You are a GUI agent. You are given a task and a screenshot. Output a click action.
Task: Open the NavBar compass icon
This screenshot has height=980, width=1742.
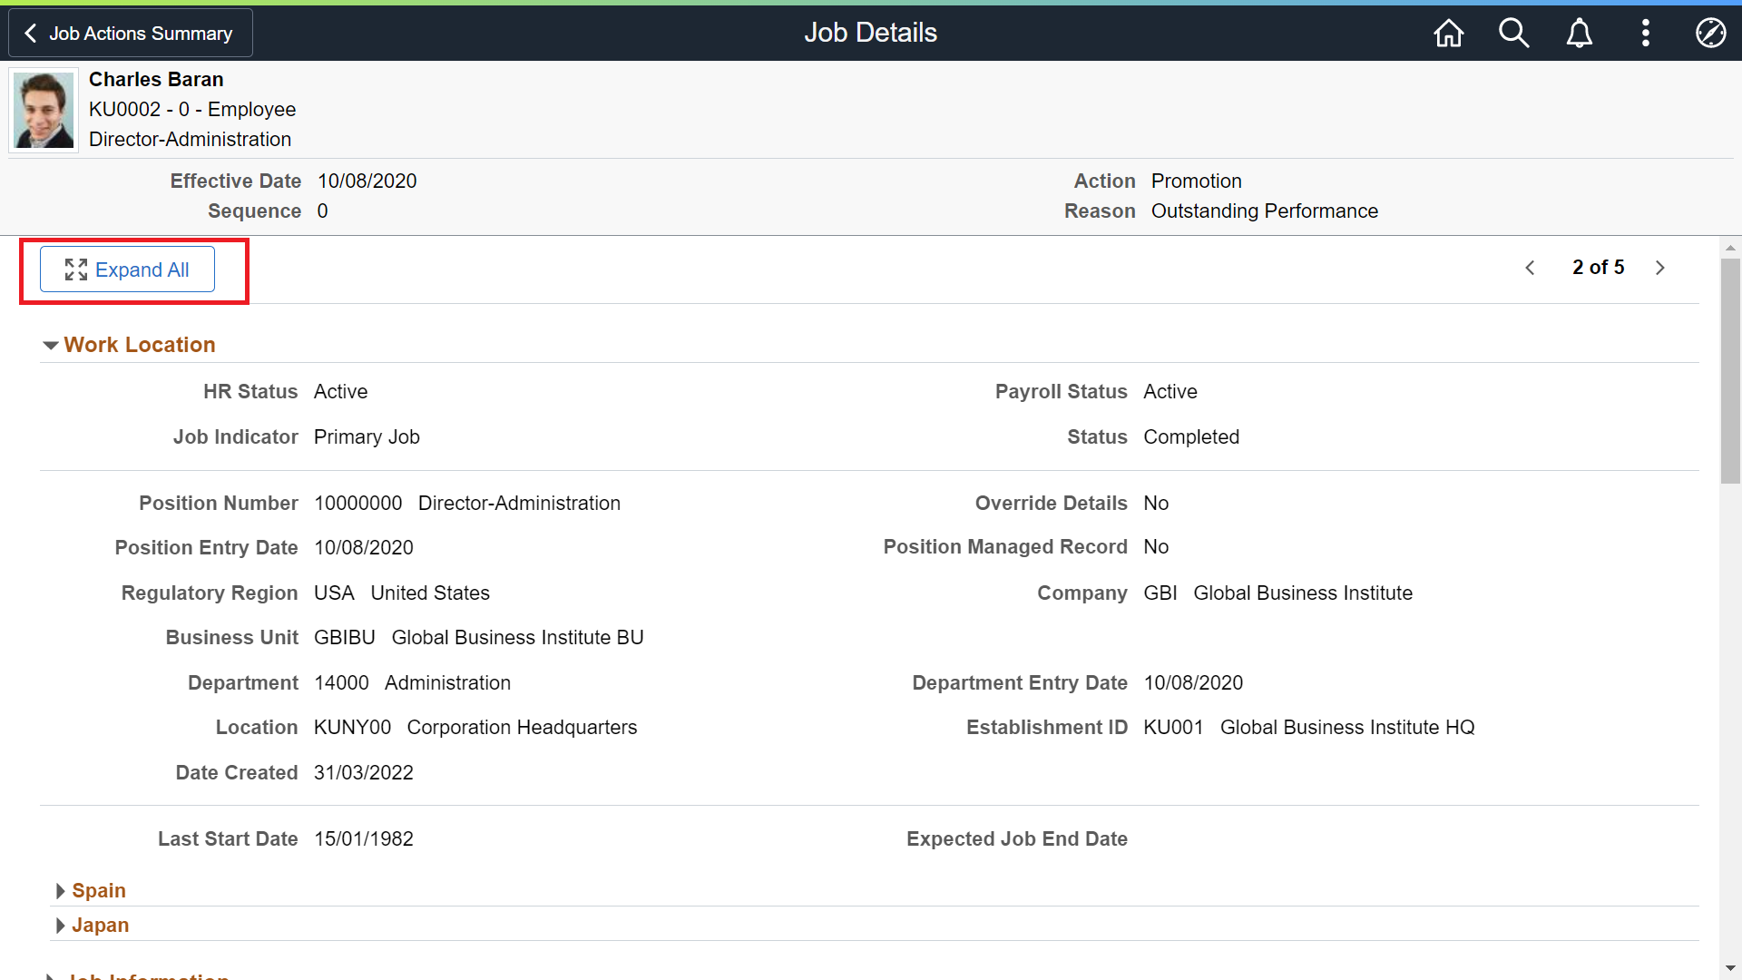tap(1710, 34)
